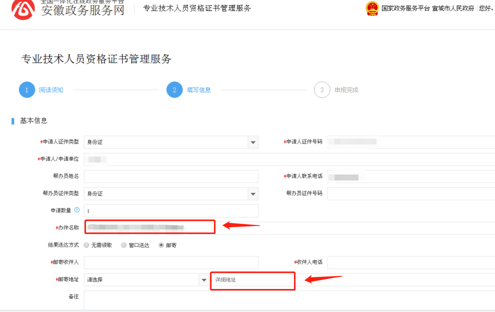The width and height of the screenshot is (495, 312).
Task: Click the info icon beside 申请数量
Action: pyautogui.click(x=77, y=210)
